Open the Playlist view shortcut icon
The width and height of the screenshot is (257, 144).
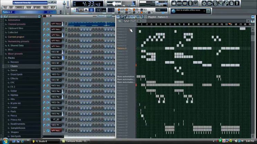pos(174,3)
